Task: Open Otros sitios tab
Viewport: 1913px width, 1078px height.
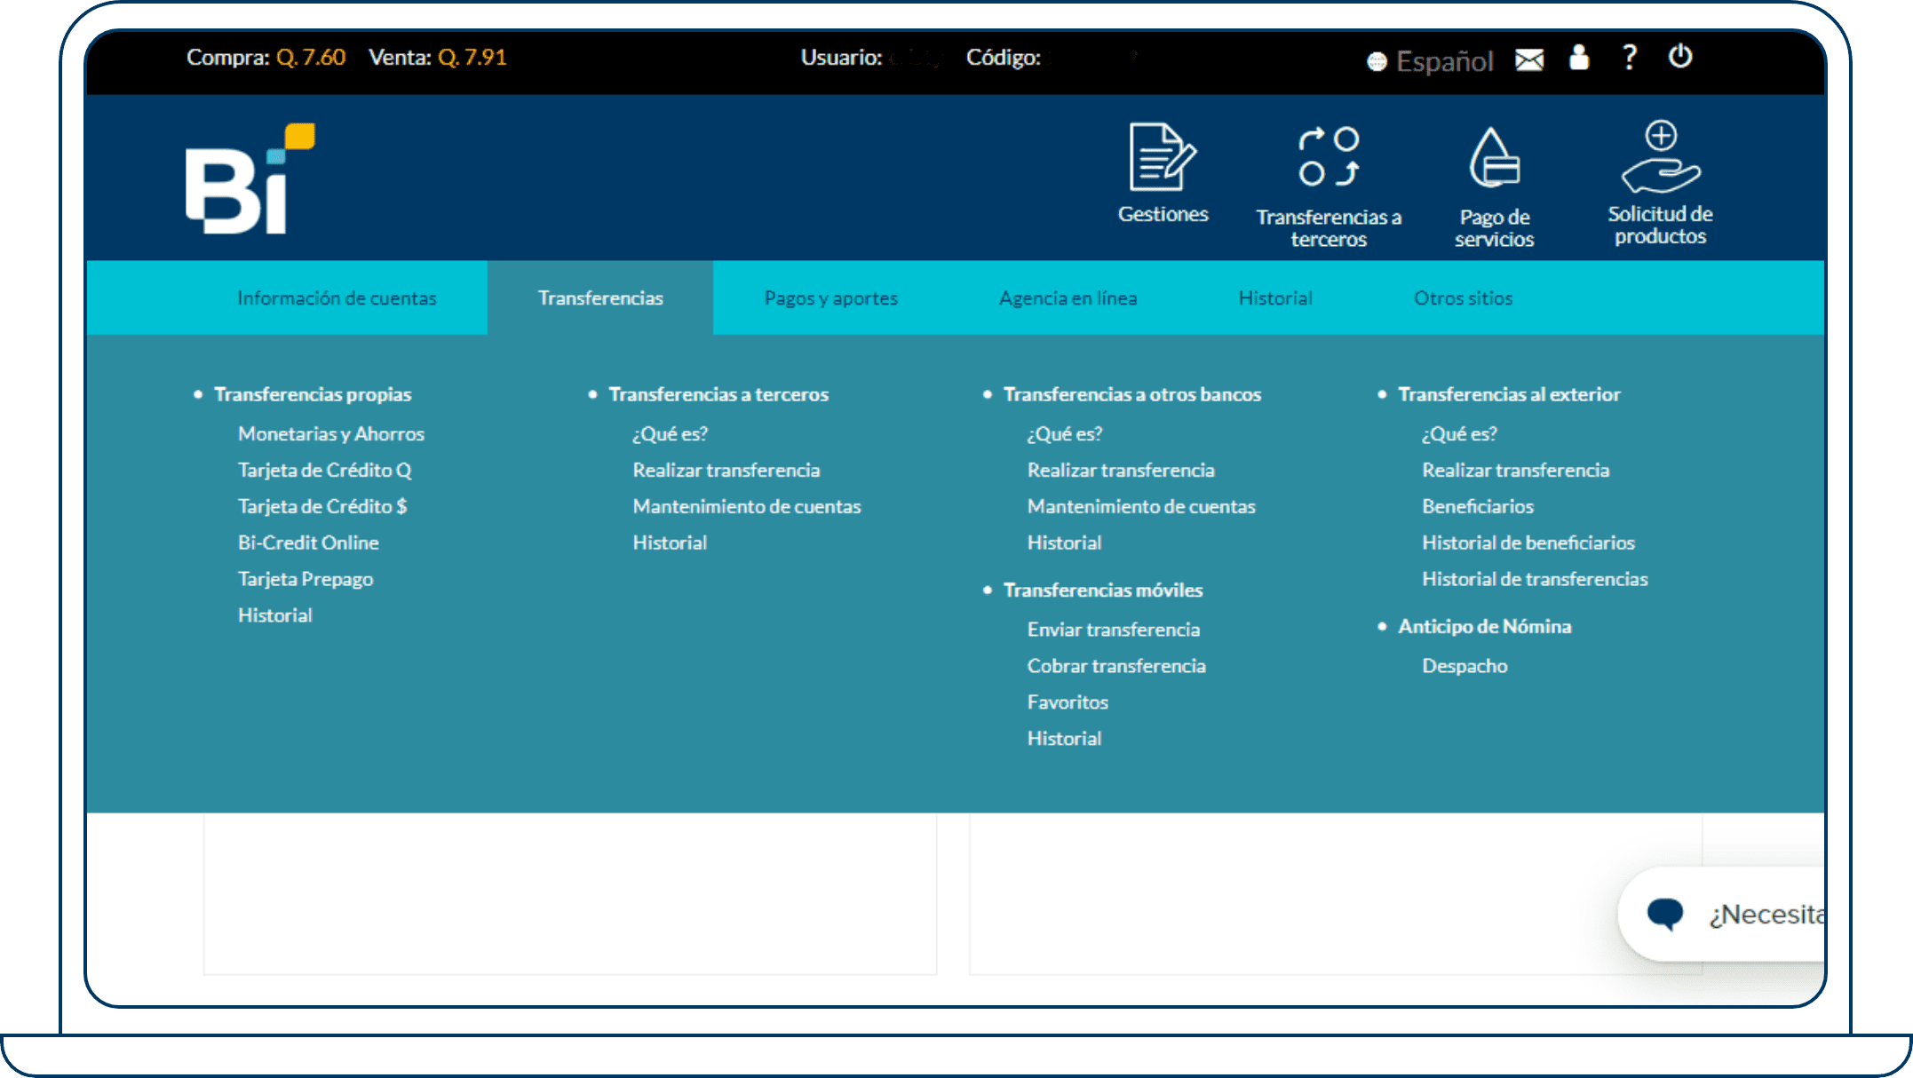Action: [x=1463, y=298]
